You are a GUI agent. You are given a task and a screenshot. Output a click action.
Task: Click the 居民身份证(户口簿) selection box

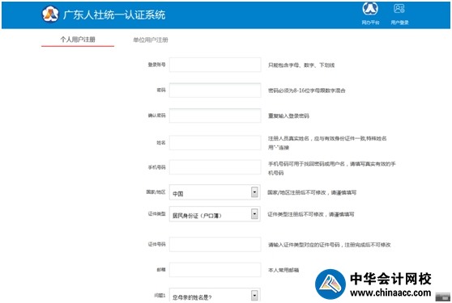coord(215,214)
